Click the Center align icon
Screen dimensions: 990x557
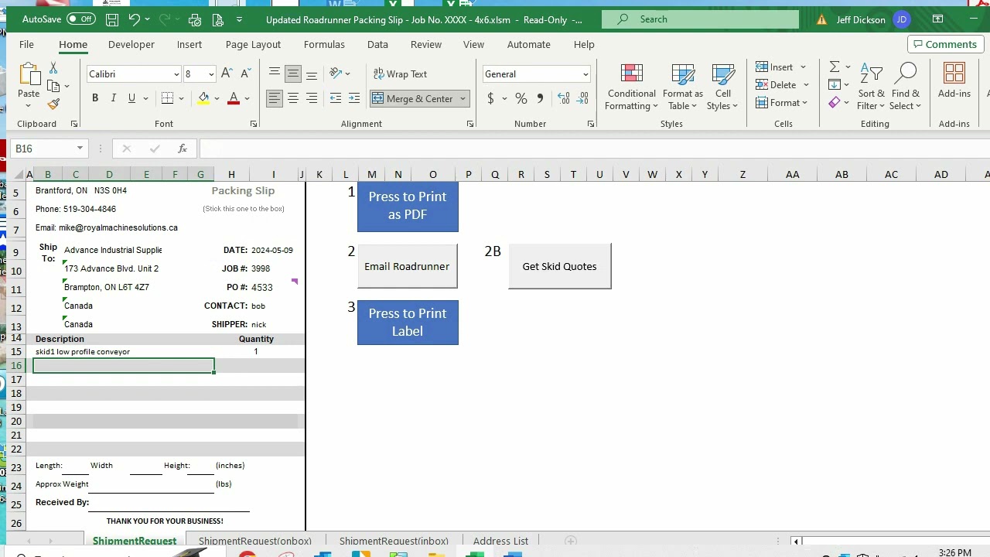[293, 98]
